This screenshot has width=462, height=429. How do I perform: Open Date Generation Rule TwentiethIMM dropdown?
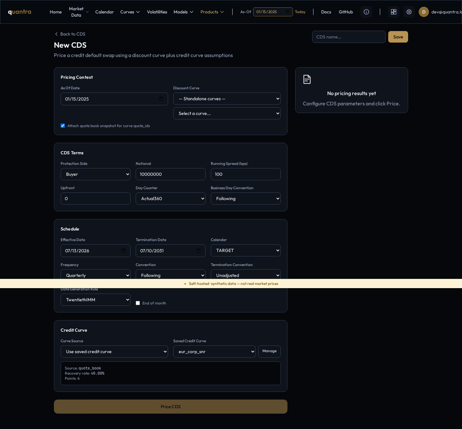96,300
